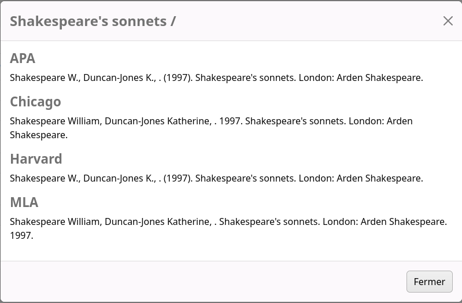Click the Fermer button
The width and height of the screenshot is (462, 303).
pos(429,282)
